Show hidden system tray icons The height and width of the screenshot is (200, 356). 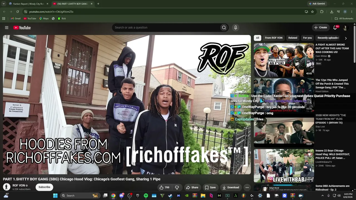pos(323,196)
